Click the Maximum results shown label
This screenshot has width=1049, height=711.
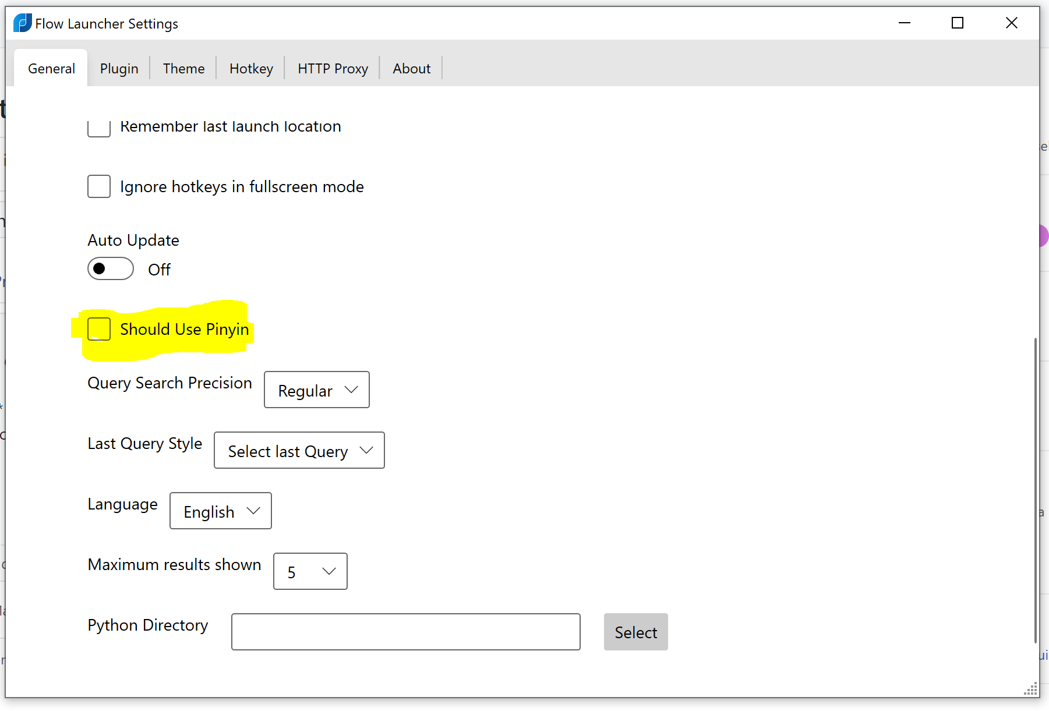pyautogui.click(x=174, y=564)
